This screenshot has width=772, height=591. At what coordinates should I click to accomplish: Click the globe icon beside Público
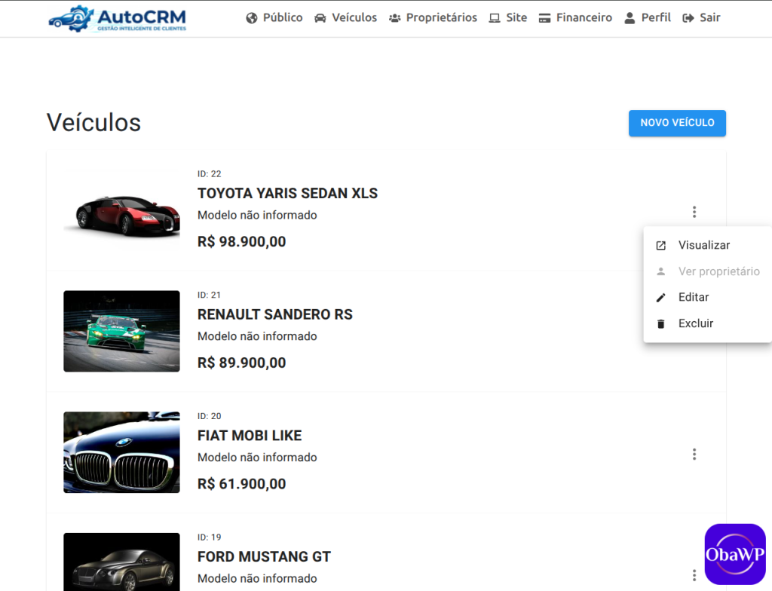pyautogui.click(x=252, y=18)
